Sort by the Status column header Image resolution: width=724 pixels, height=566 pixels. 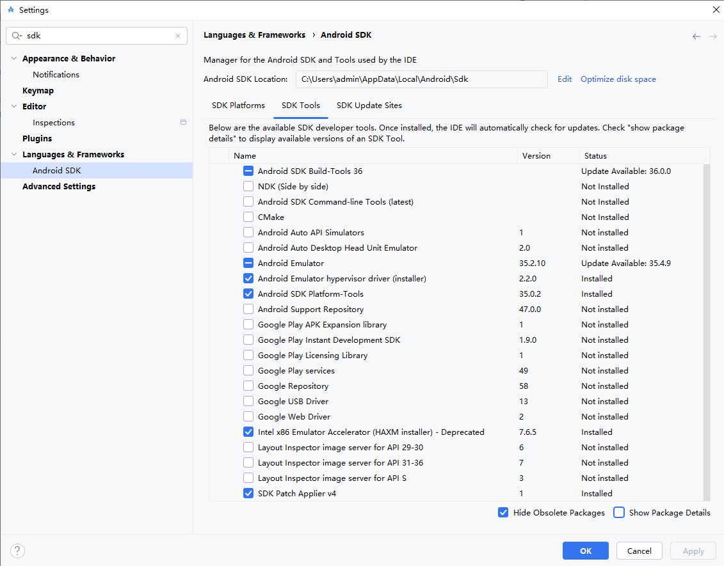644,156
